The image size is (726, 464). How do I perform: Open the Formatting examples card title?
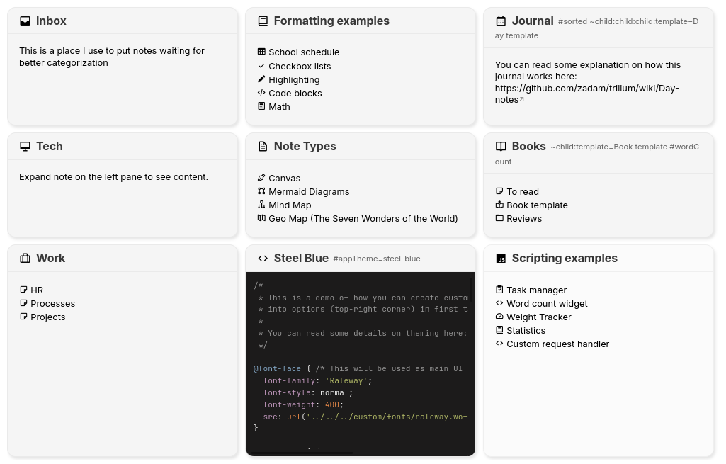click(x=331, y=21)
